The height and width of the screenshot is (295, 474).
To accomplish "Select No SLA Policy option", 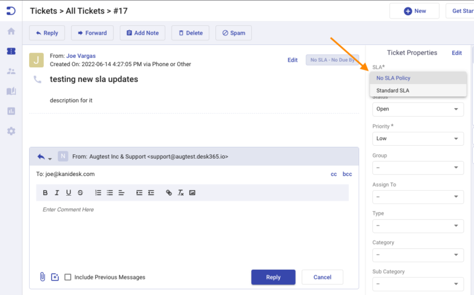I will [x=418, y=78].
